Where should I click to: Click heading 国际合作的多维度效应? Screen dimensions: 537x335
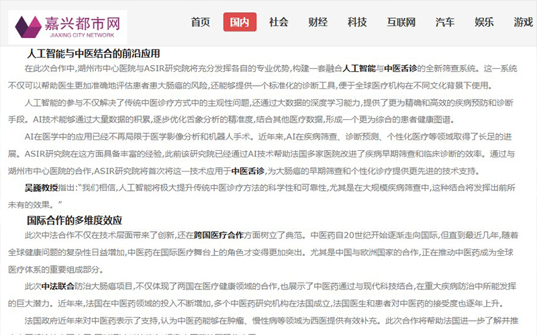click(x=75, y=220)
